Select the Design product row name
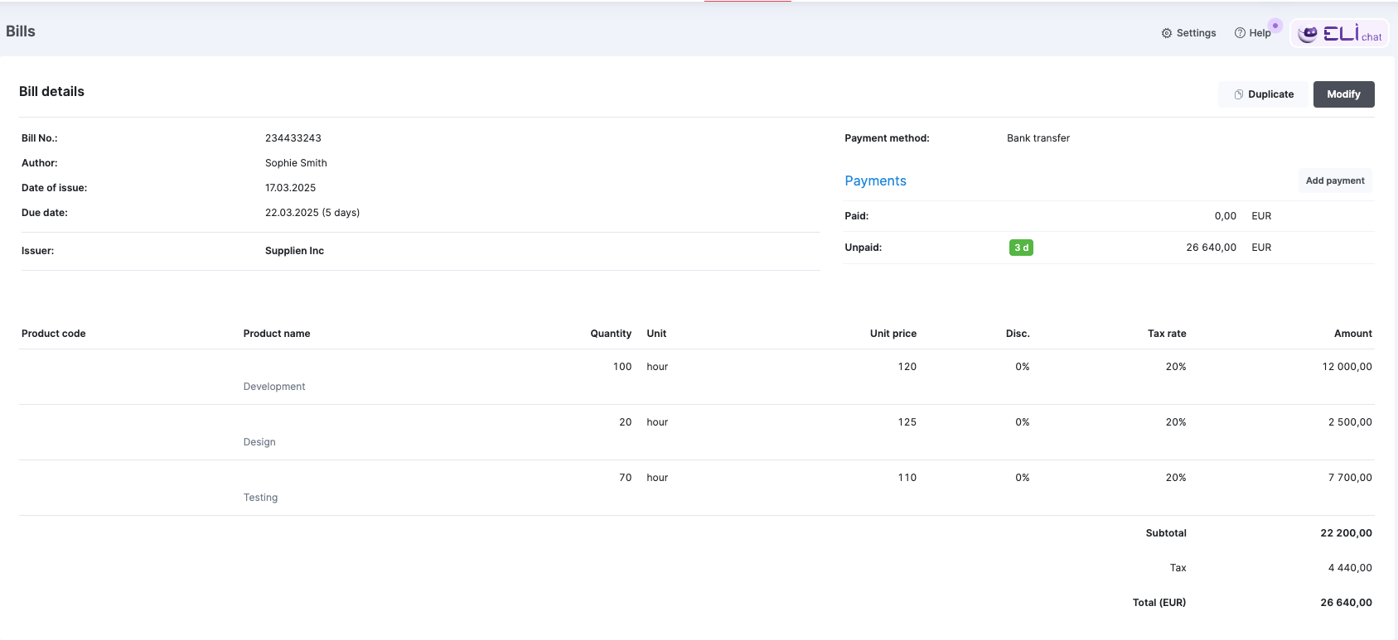Image resolution: width=1398 pixels, height=640 pixels. pos(259,442)
